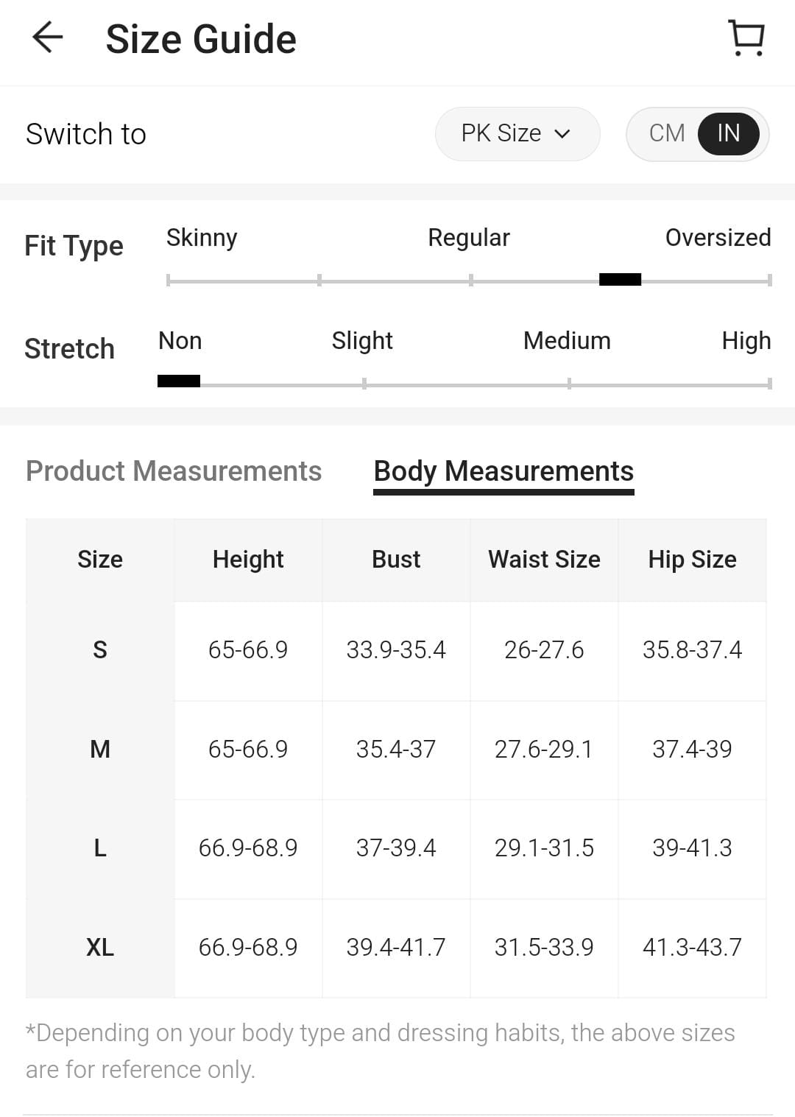Click the PK Size chevron arrow
Screen dimensions: 795x1117
click(562, 134)
